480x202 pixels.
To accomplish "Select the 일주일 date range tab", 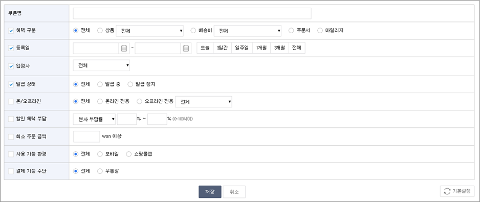I will pos(242,48).
